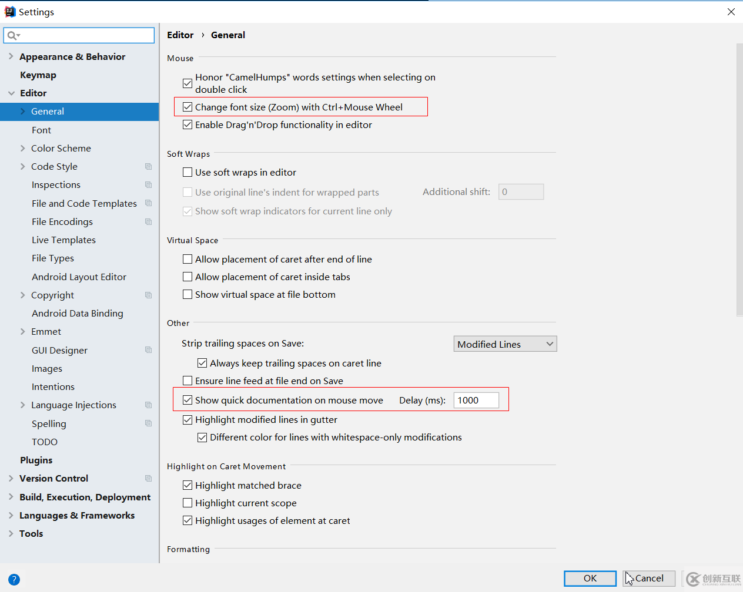Click the project-level icon beside Copyright
Viewport: 743px width, 592px height.
[x=148, y=295]
